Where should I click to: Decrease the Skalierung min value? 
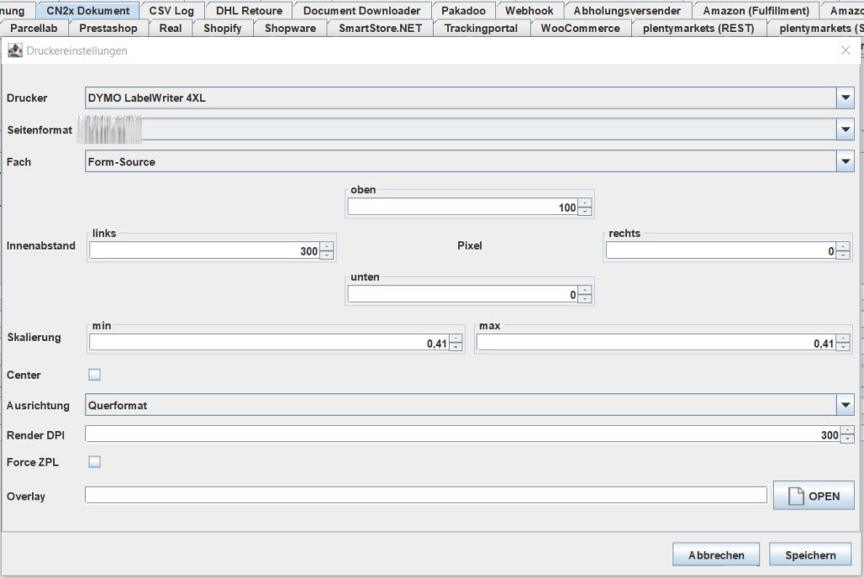click(456, 347)
